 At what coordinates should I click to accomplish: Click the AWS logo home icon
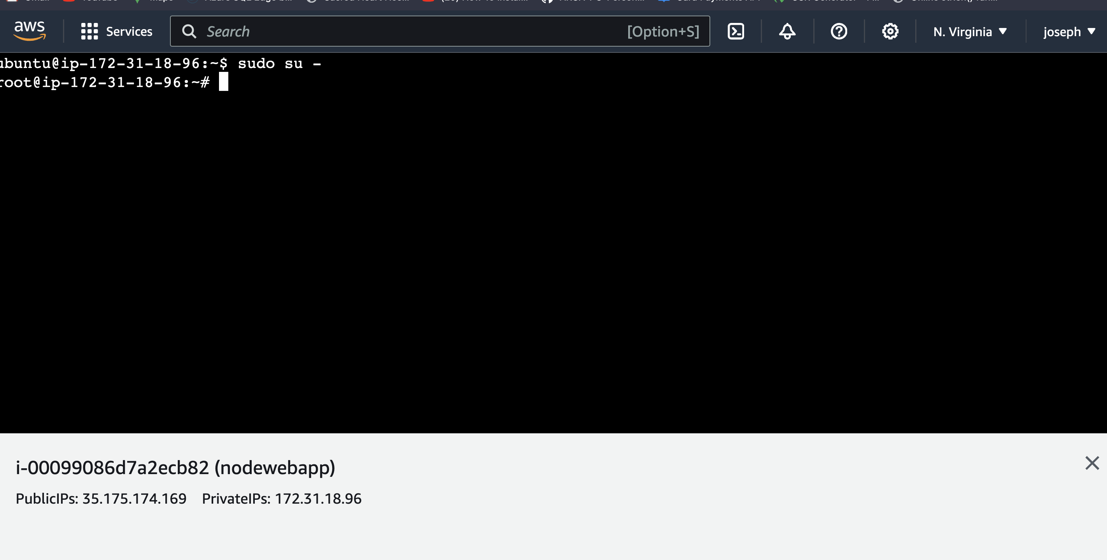pos(29,31)
